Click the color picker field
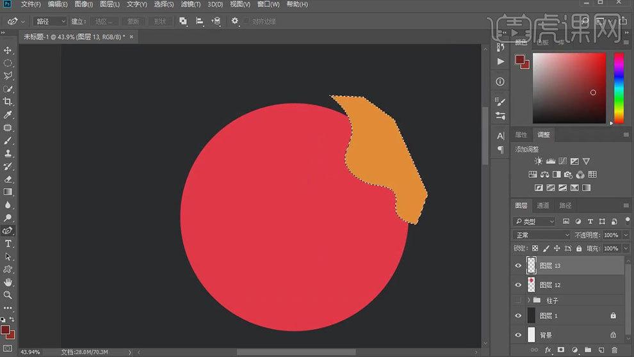Screen dimensions: 634x357 pos(569,88)
